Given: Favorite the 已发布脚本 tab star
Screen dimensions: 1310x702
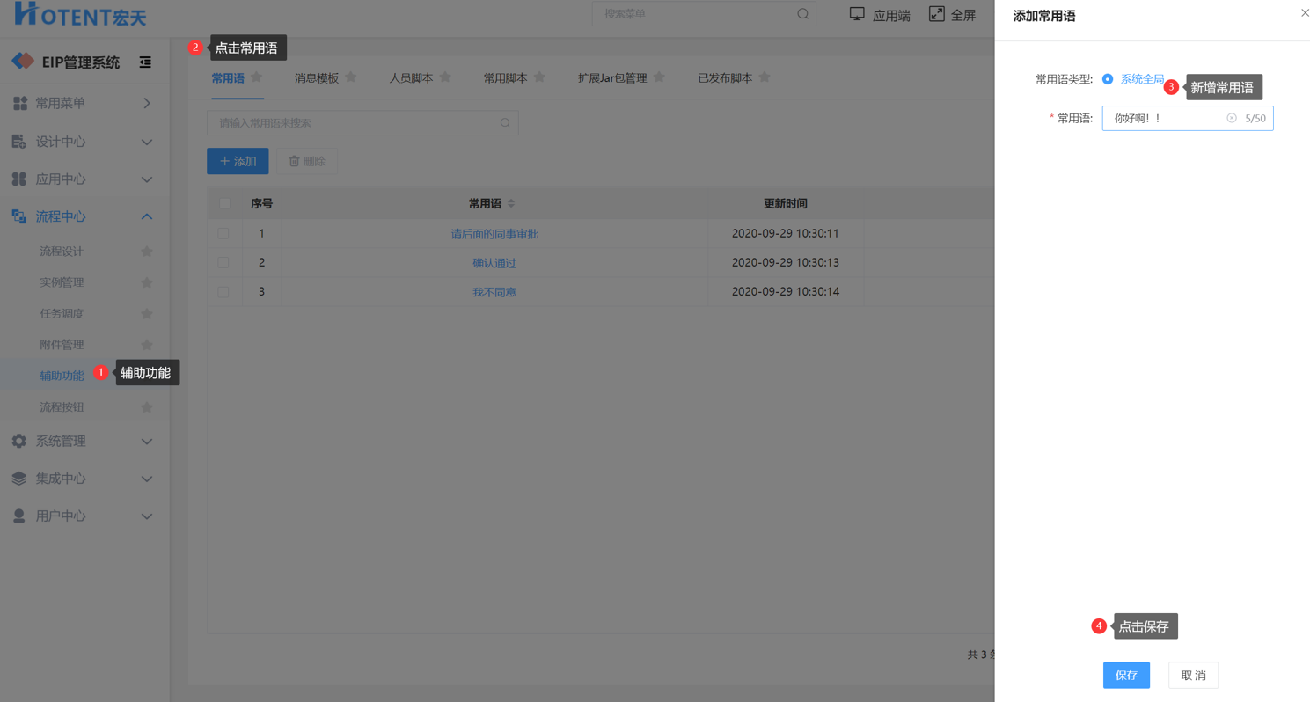Looking at the screenshot, I should [x=765, y=77].
